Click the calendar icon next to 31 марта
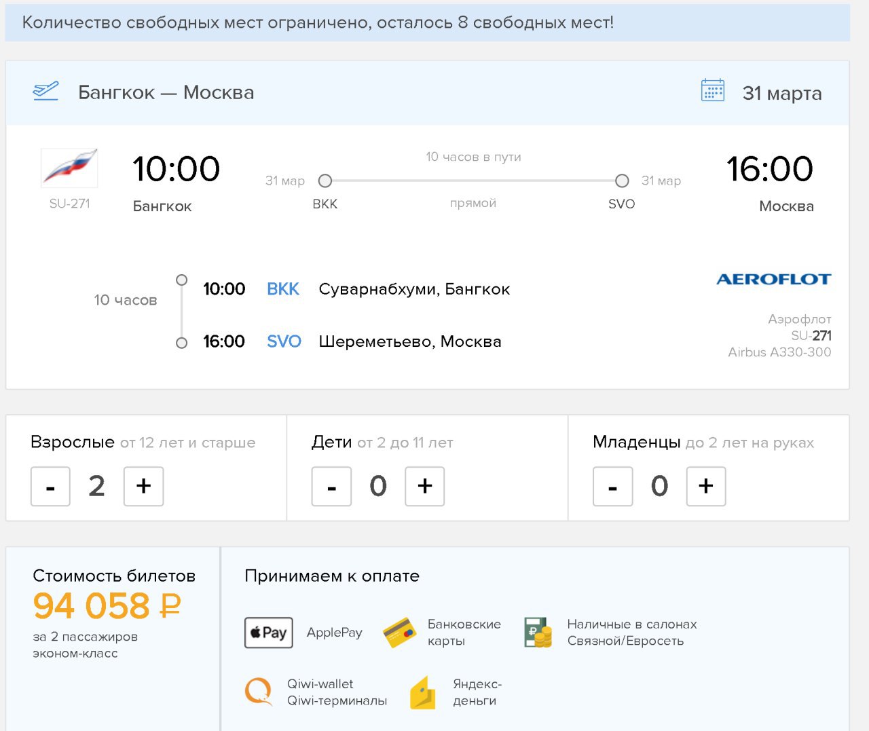This screenshot has width=869, height=731. (713, 90)
